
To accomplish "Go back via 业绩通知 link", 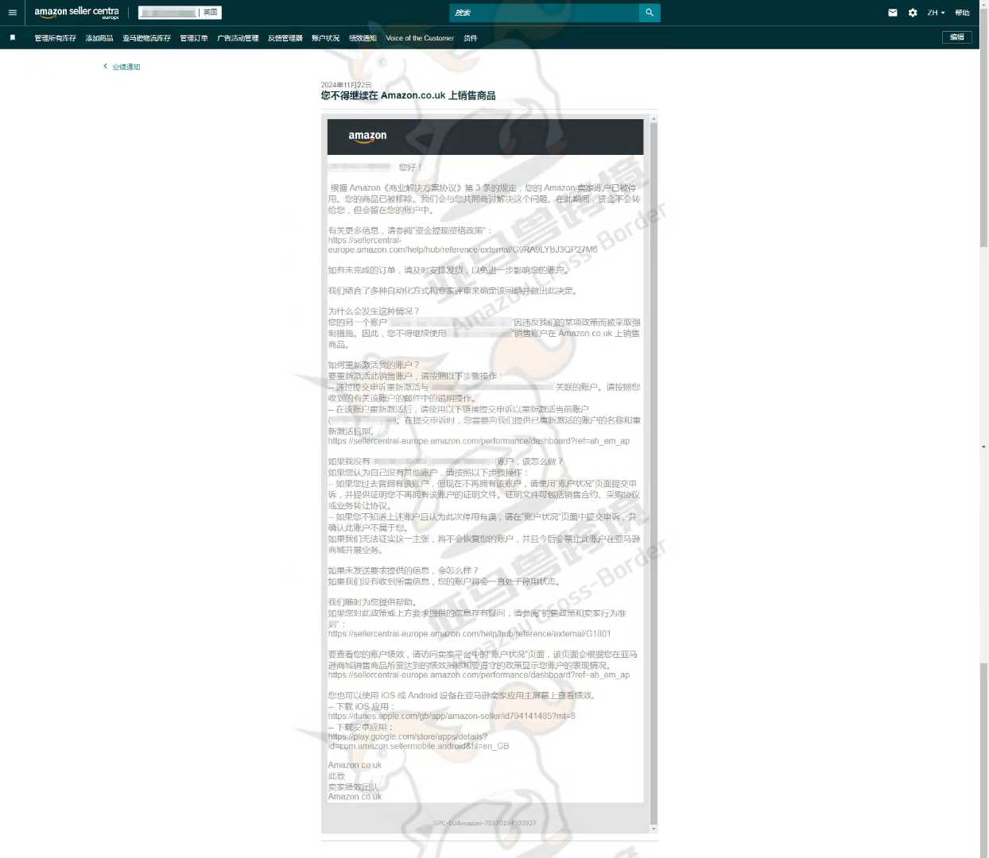I will pos(126,67).
